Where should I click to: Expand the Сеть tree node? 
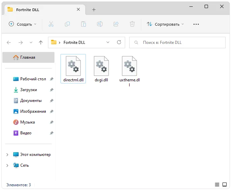[x=7, y=165]
